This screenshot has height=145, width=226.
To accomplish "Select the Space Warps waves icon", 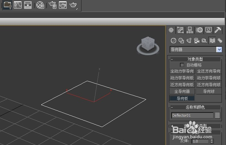I will (x=212, y=41).
